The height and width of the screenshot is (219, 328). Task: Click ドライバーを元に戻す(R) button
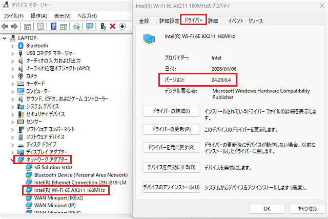171,148
